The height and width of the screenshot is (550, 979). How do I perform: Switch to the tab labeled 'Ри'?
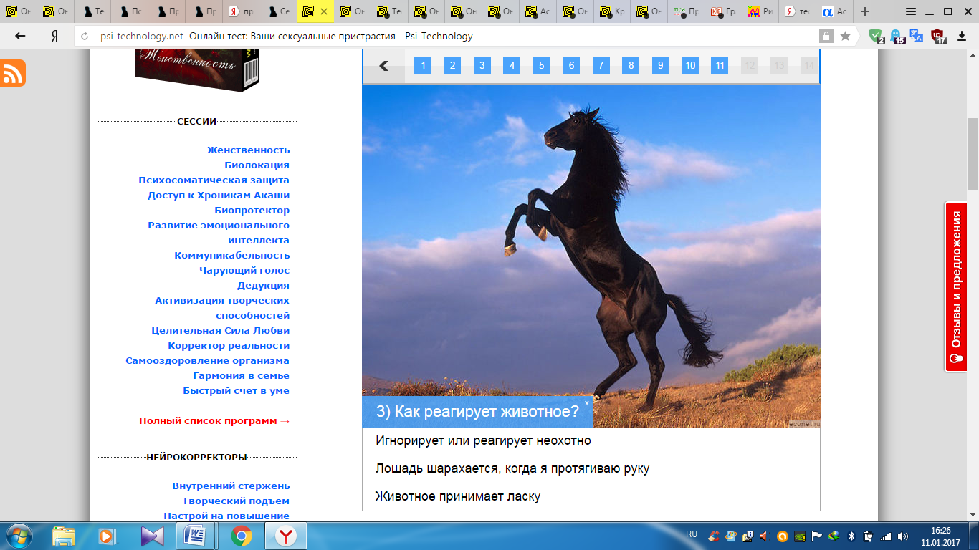point(760,11)
